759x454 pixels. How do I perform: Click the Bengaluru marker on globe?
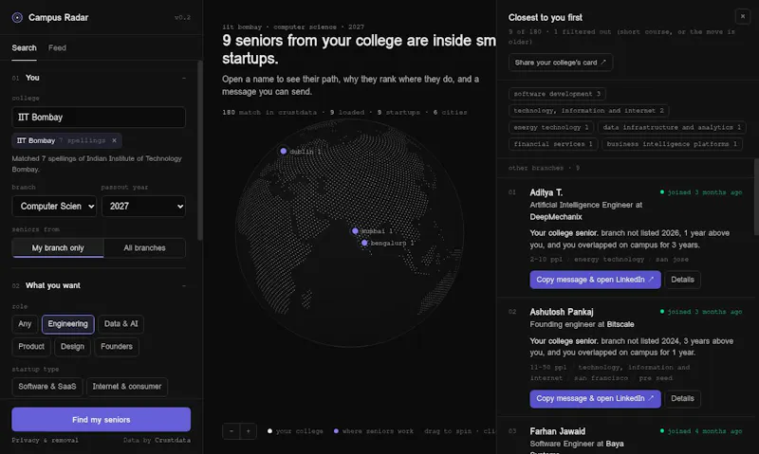(x=364, y=244)
